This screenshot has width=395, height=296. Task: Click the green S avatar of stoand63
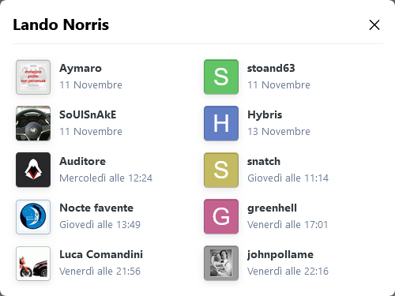221,77
